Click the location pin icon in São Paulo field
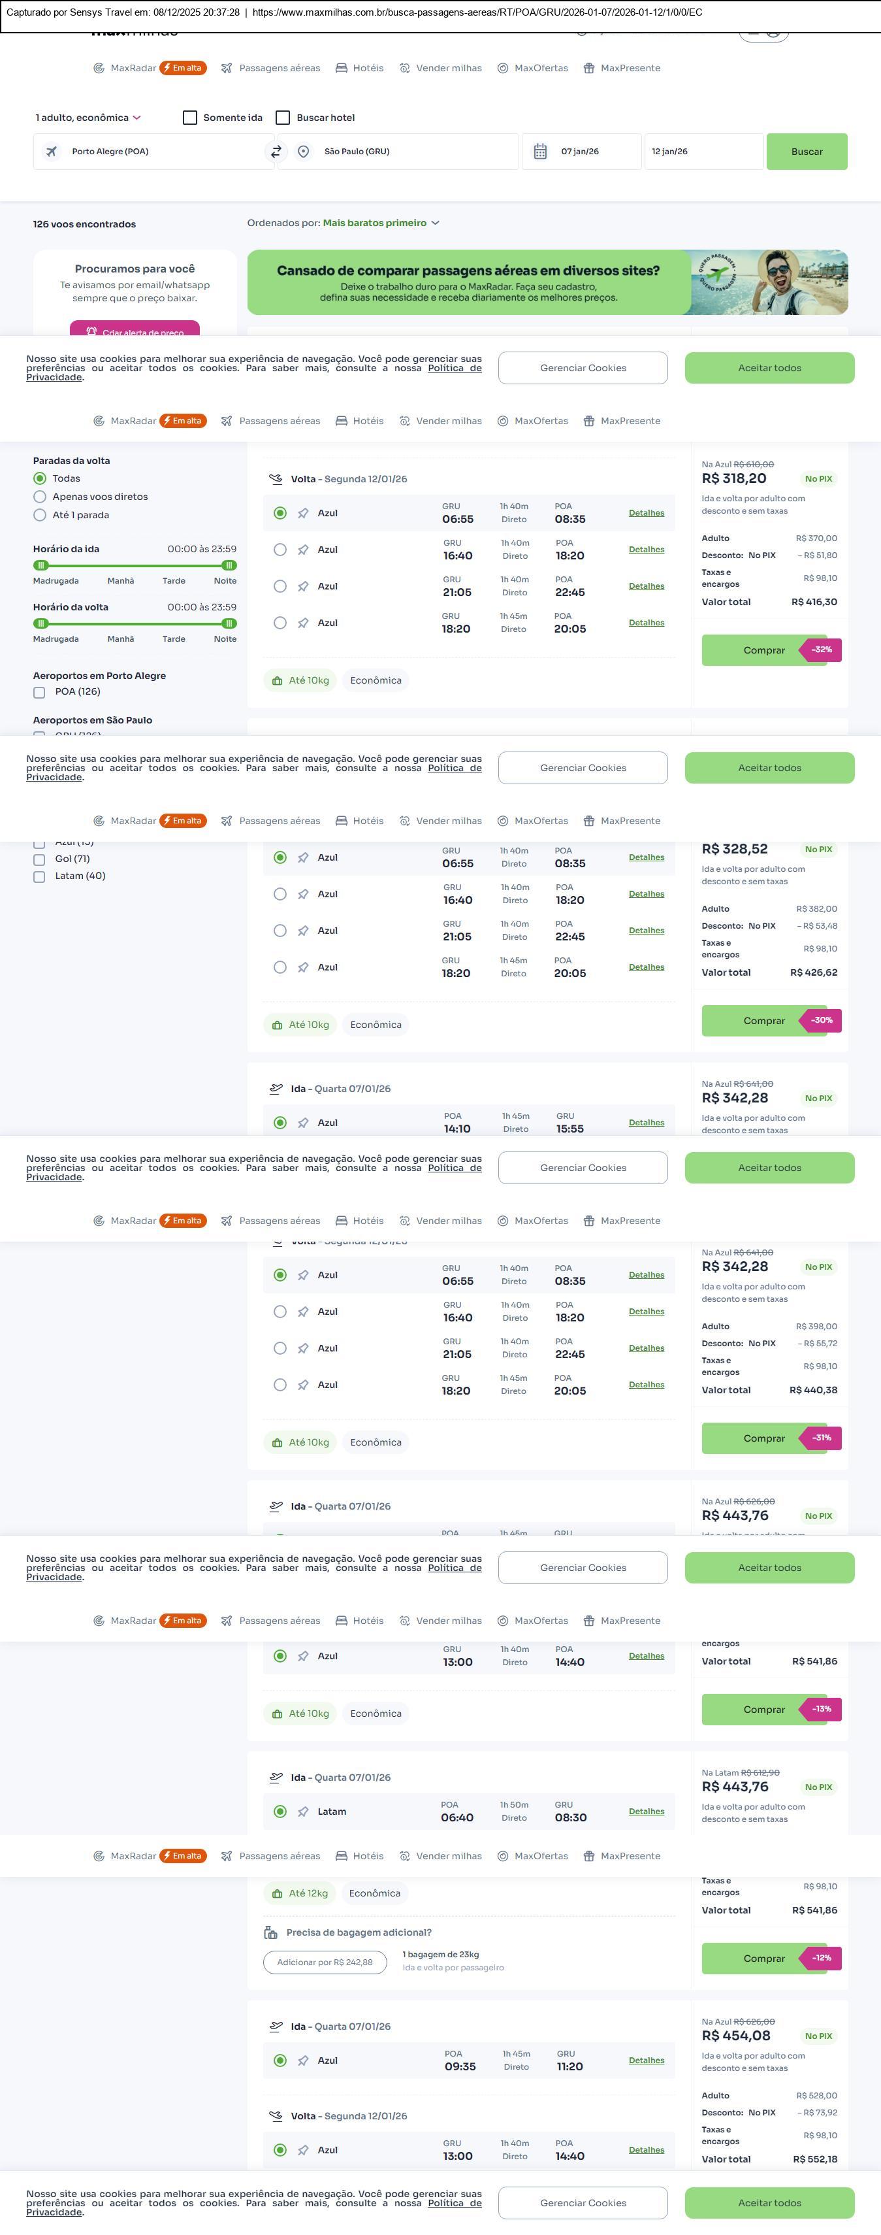Image resolution: width=881 pixels, height=2235 pixels. [304, 152]
